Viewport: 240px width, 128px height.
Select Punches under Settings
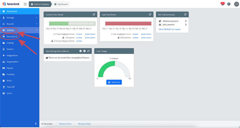click(x=19, y=74)
